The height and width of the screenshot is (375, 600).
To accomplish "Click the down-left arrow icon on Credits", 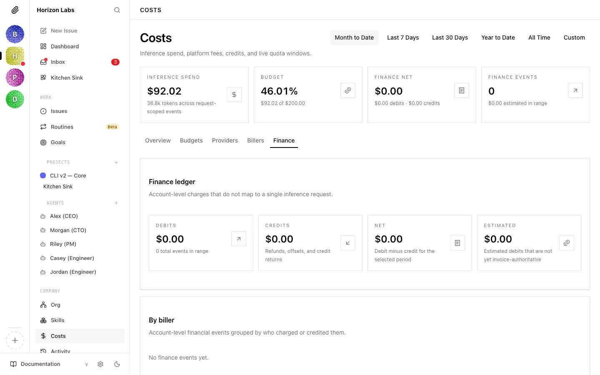I will click(x=348, y=243).
